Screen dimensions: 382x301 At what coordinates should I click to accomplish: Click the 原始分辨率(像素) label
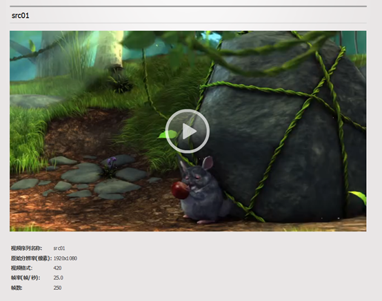click(32, 258)
